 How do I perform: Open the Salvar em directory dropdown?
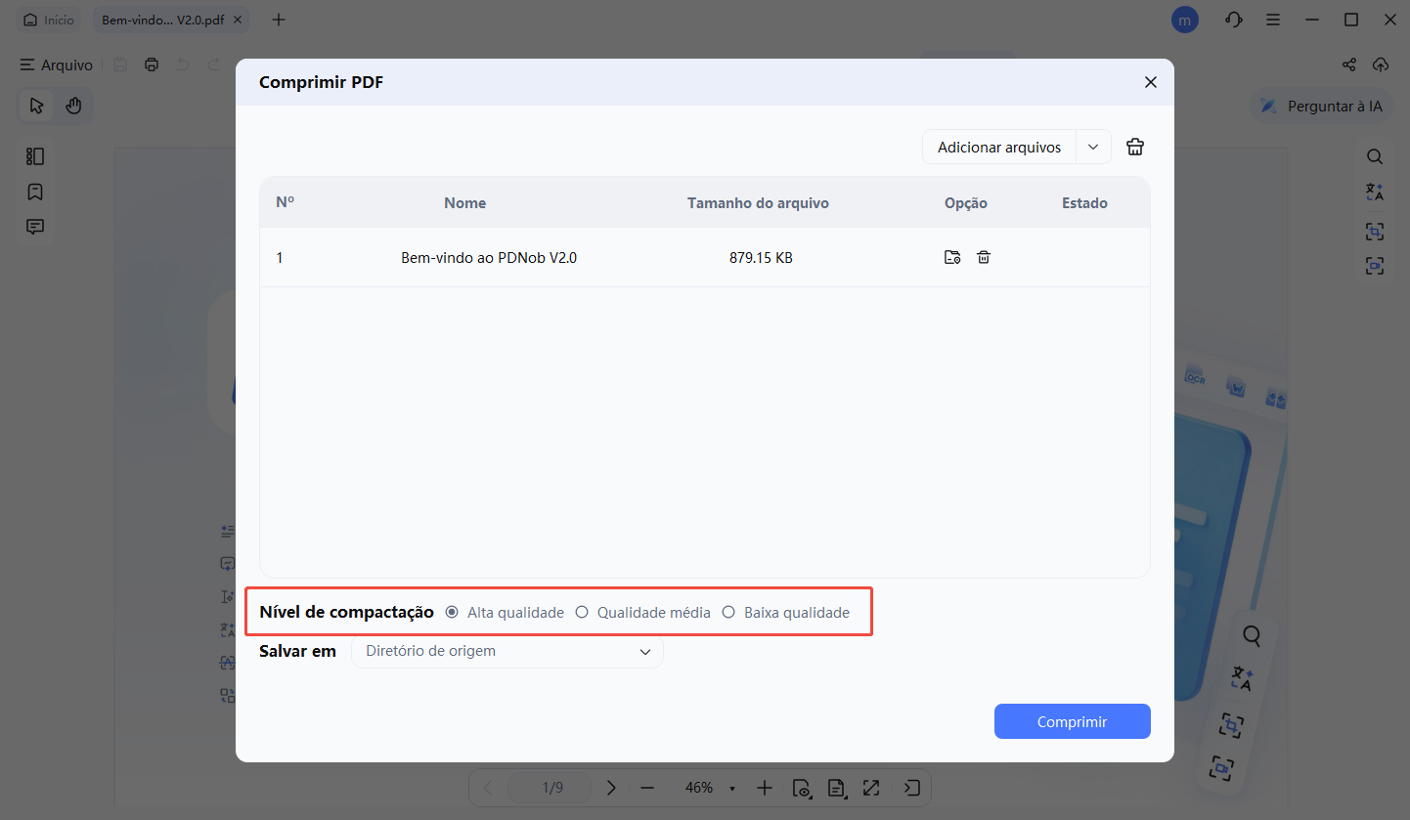click(x=507, y=651)
